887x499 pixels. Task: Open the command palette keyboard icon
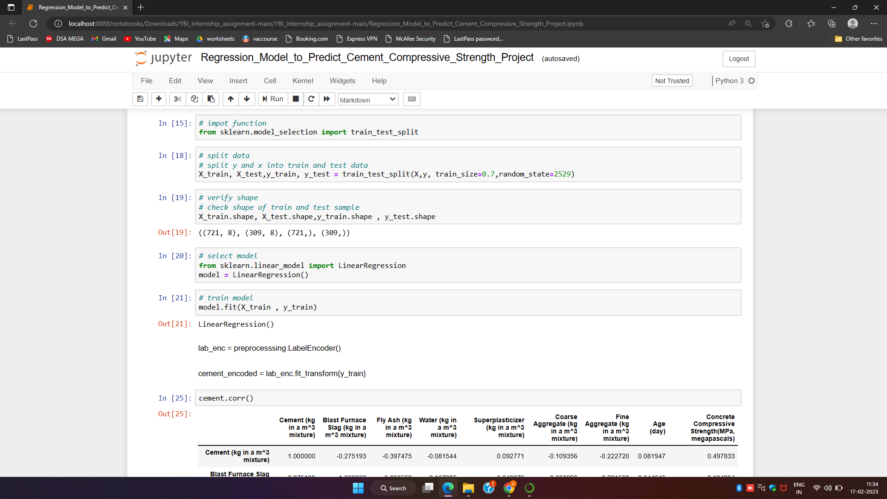412,99
